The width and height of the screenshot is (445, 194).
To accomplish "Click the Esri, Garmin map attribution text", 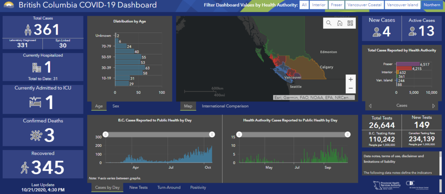I will (x=314, y=97).
